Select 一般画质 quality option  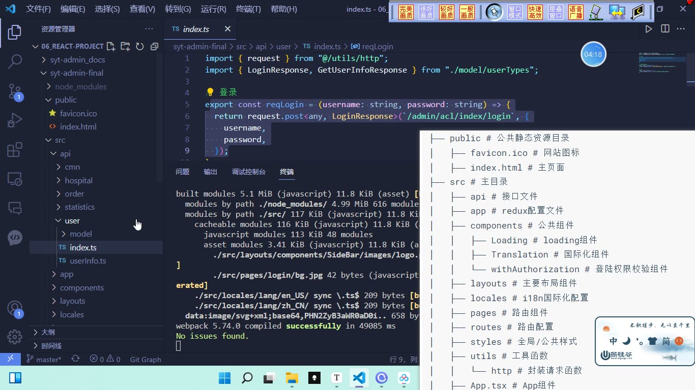tap(467, 12)
